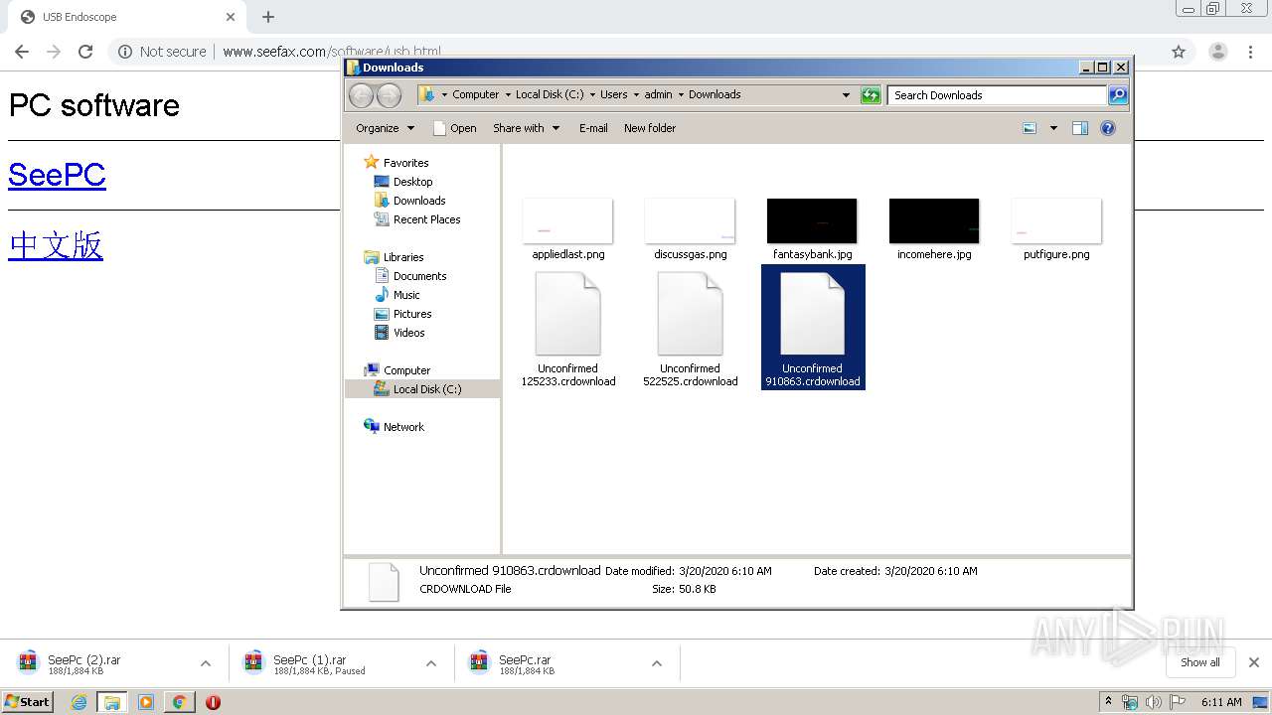Expand the dropdown arrow after admin breadcrumb
Screen dimensions: 1272x715
pyautogui.click(x=682, y=95)
